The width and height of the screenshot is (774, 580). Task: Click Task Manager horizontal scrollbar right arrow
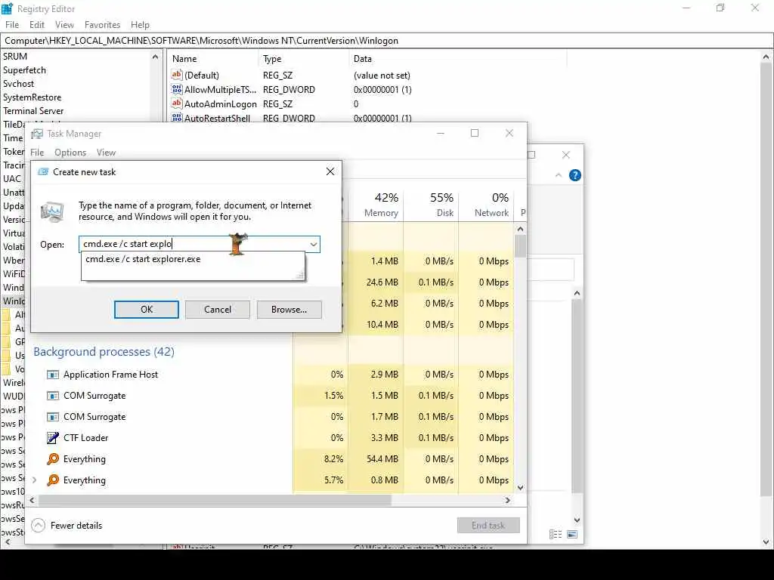click(507, 500)
